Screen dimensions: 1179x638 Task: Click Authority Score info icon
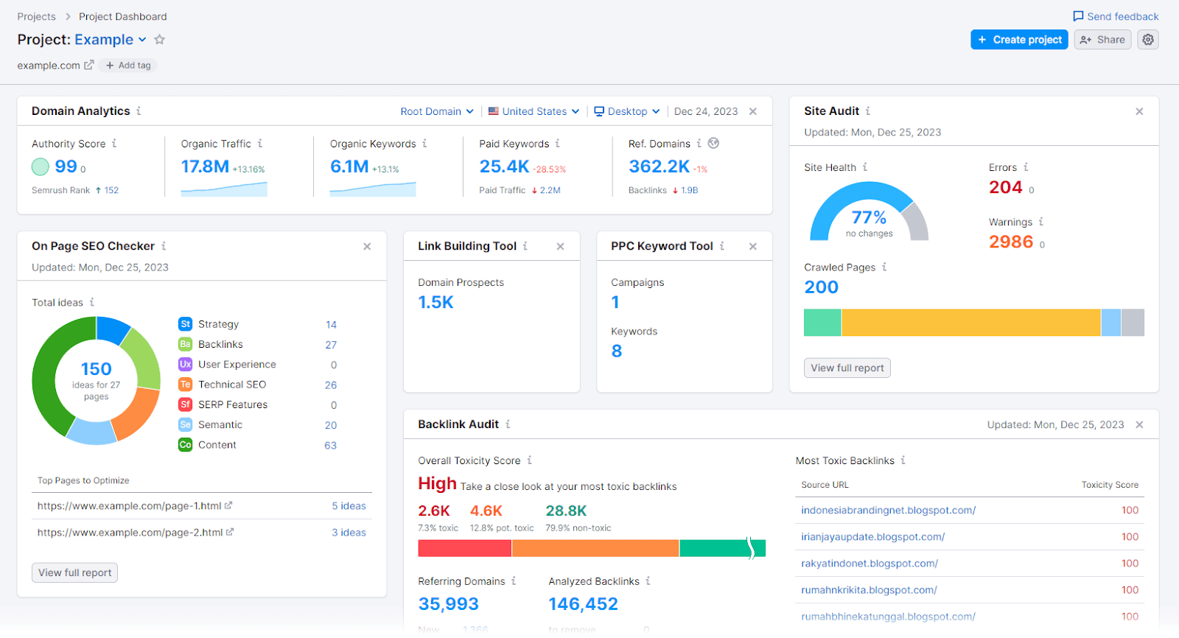[114, 144]
